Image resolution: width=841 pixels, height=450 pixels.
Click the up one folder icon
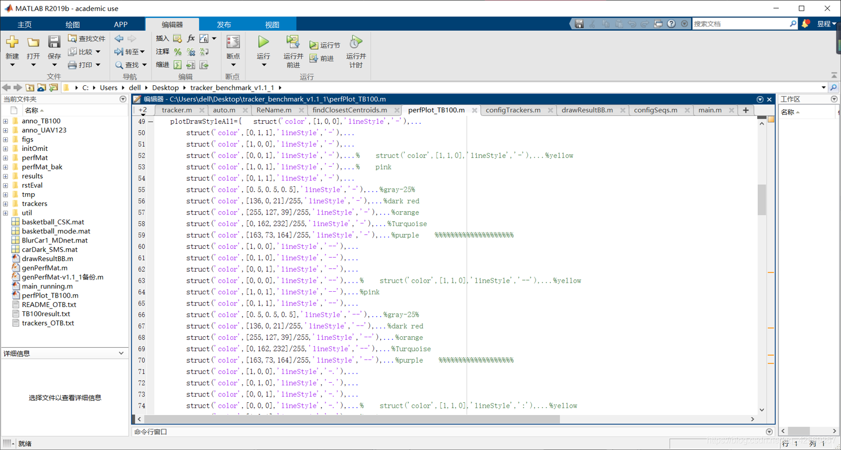pyautogui.click(x=30, y=88)
